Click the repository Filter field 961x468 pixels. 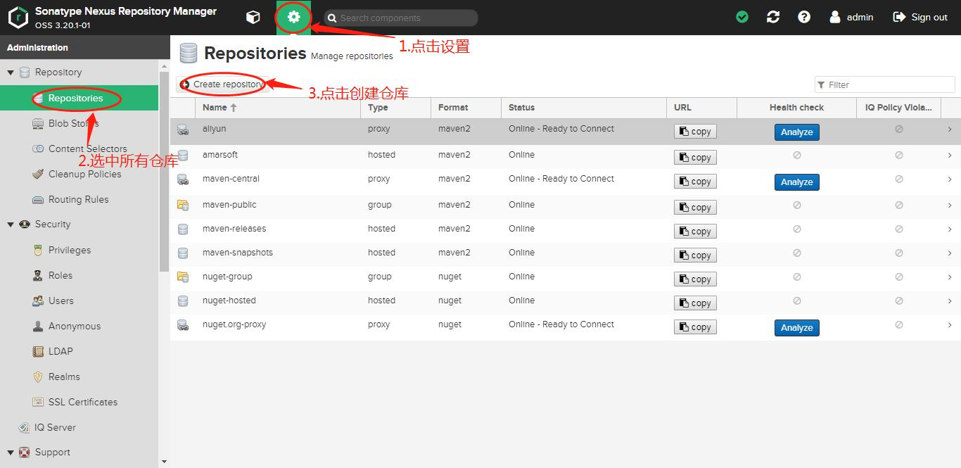pyautogui.click(x=885, y=84)
